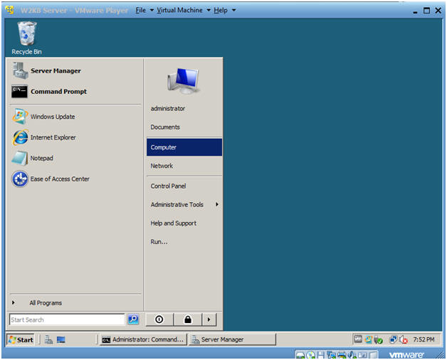Click the VMware sound card status icon
Viewport: 447px width, 360px height.
click(x=352, y=355)
